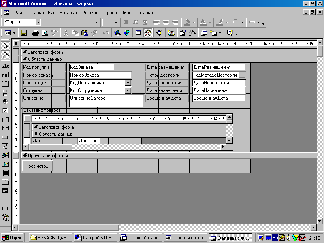The width and height of the screenshot is (324, 243).
Task: Open the Сервис menu
Action: click(x=109, y=13)
